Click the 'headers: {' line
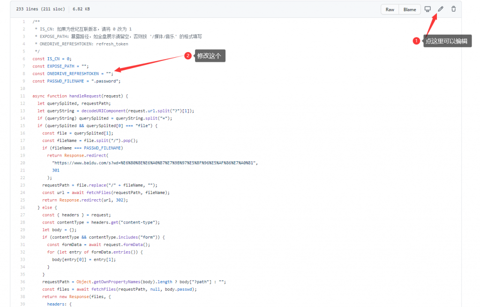This screenshot has width=480, height=307. (60, 304)
